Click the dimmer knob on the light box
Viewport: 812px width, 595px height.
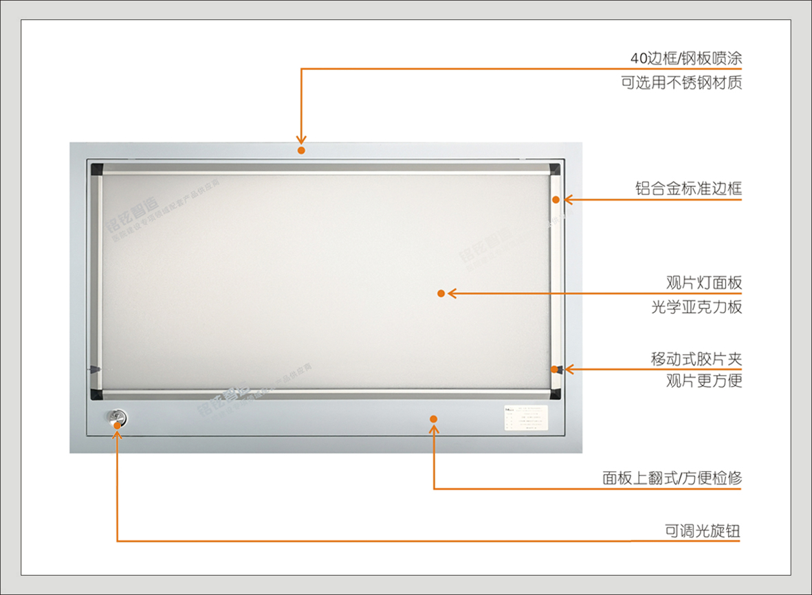pyautogui.click(x=116, y=418)
